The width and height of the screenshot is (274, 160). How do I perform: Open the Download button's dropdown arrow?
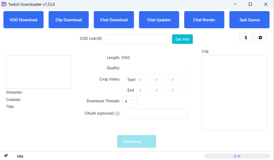pyautogui.click(x=150, y=142)
